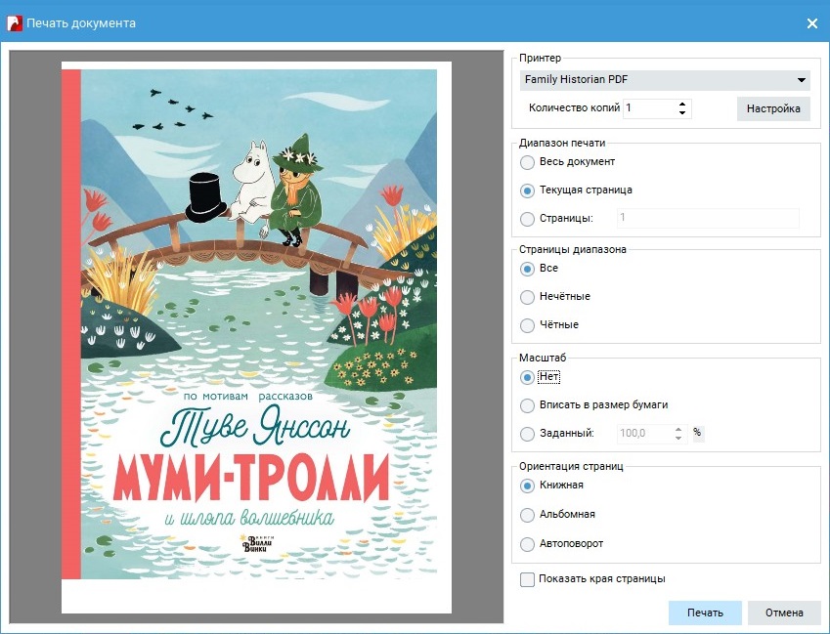The image size is (830, 634).
Task: Click the book cover page preview
Action: [257, 337]
